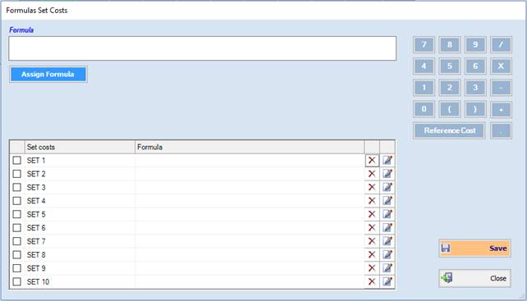
Task: Insert a decimal point
Action: pos(501,130)
